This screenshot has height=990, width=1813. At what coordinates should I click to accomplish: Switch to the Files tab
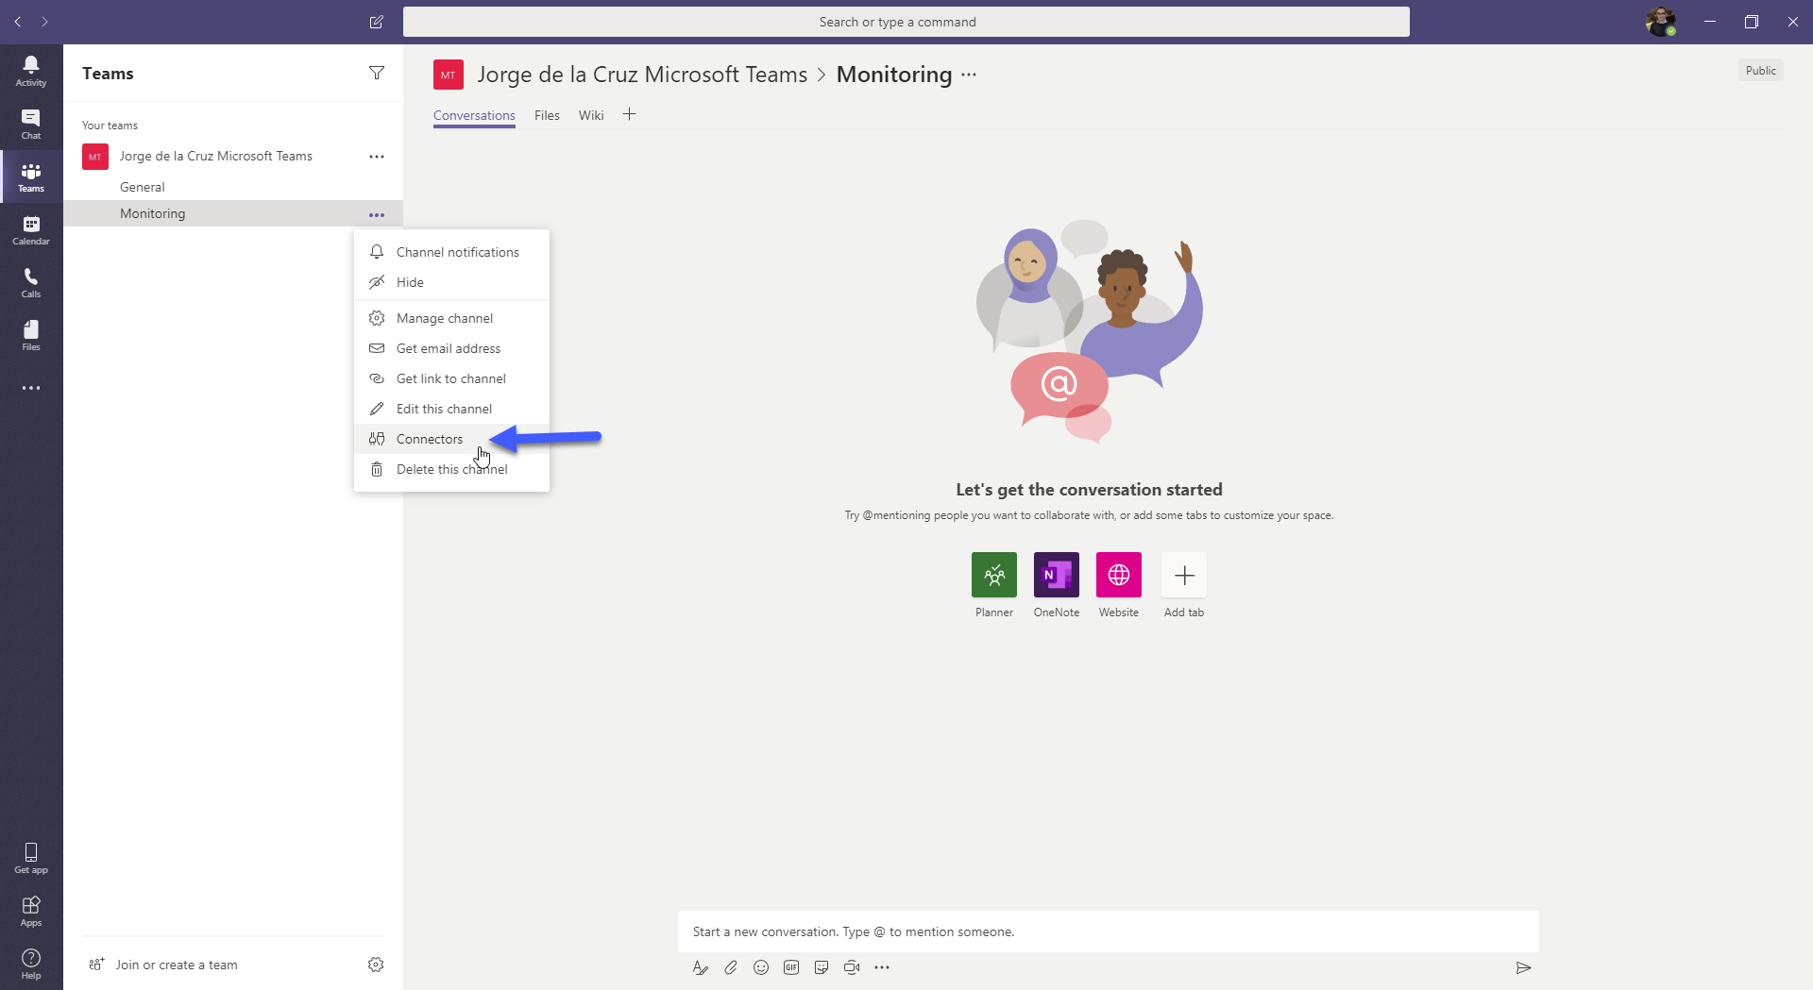547,115
